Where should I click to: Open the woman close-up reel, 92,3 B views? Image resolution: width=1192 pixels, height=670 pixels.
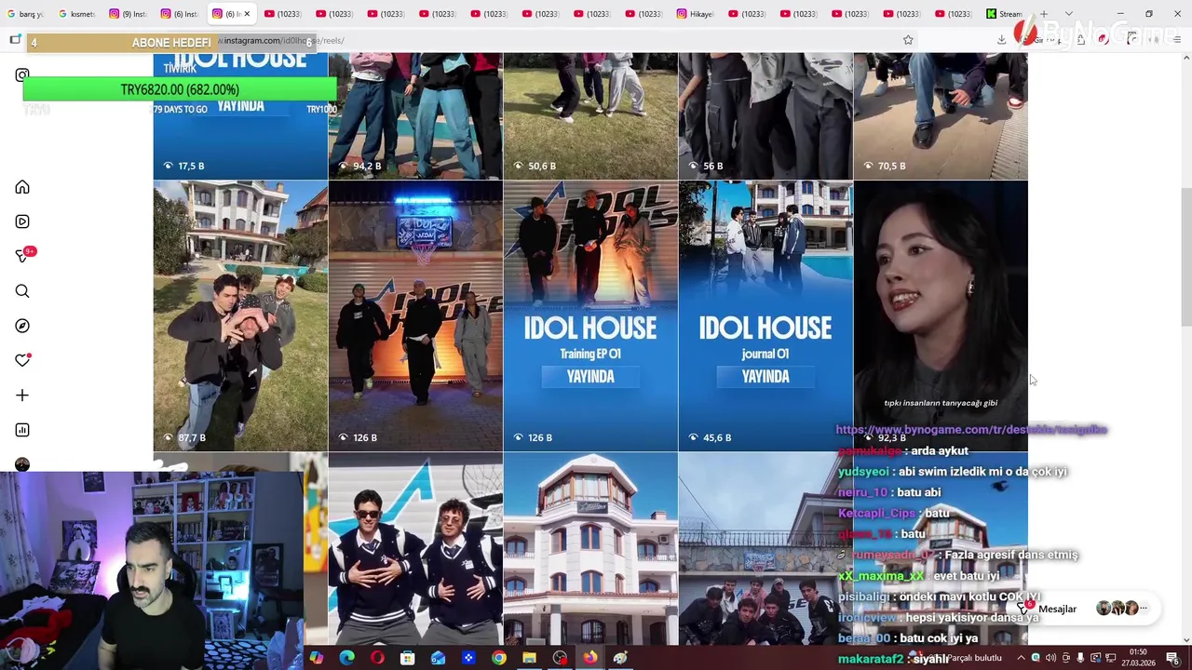(941, 315)
